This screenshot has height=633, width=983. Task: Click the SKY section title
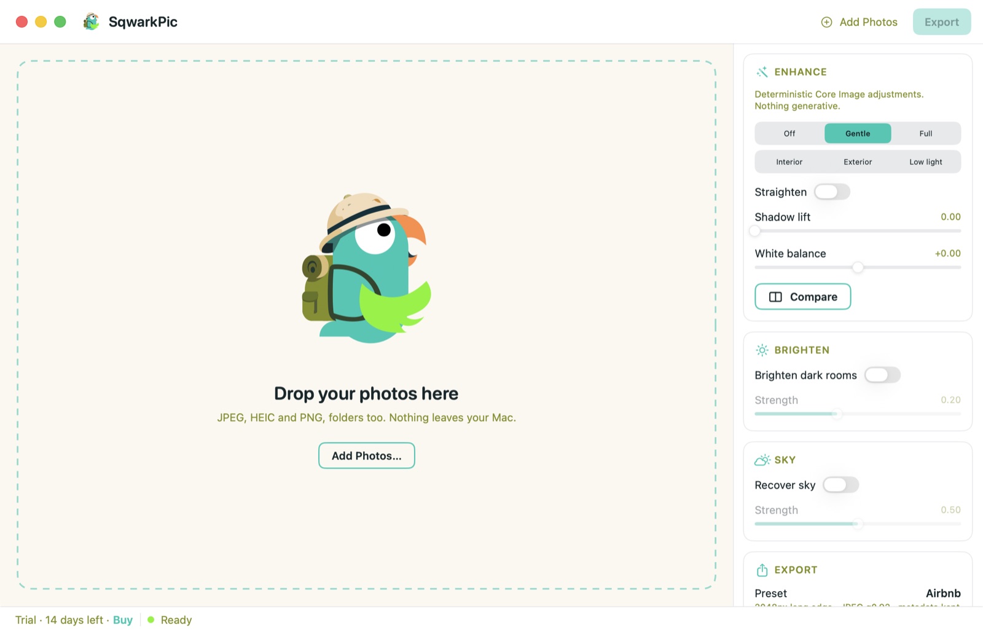[x=785, y=460]
